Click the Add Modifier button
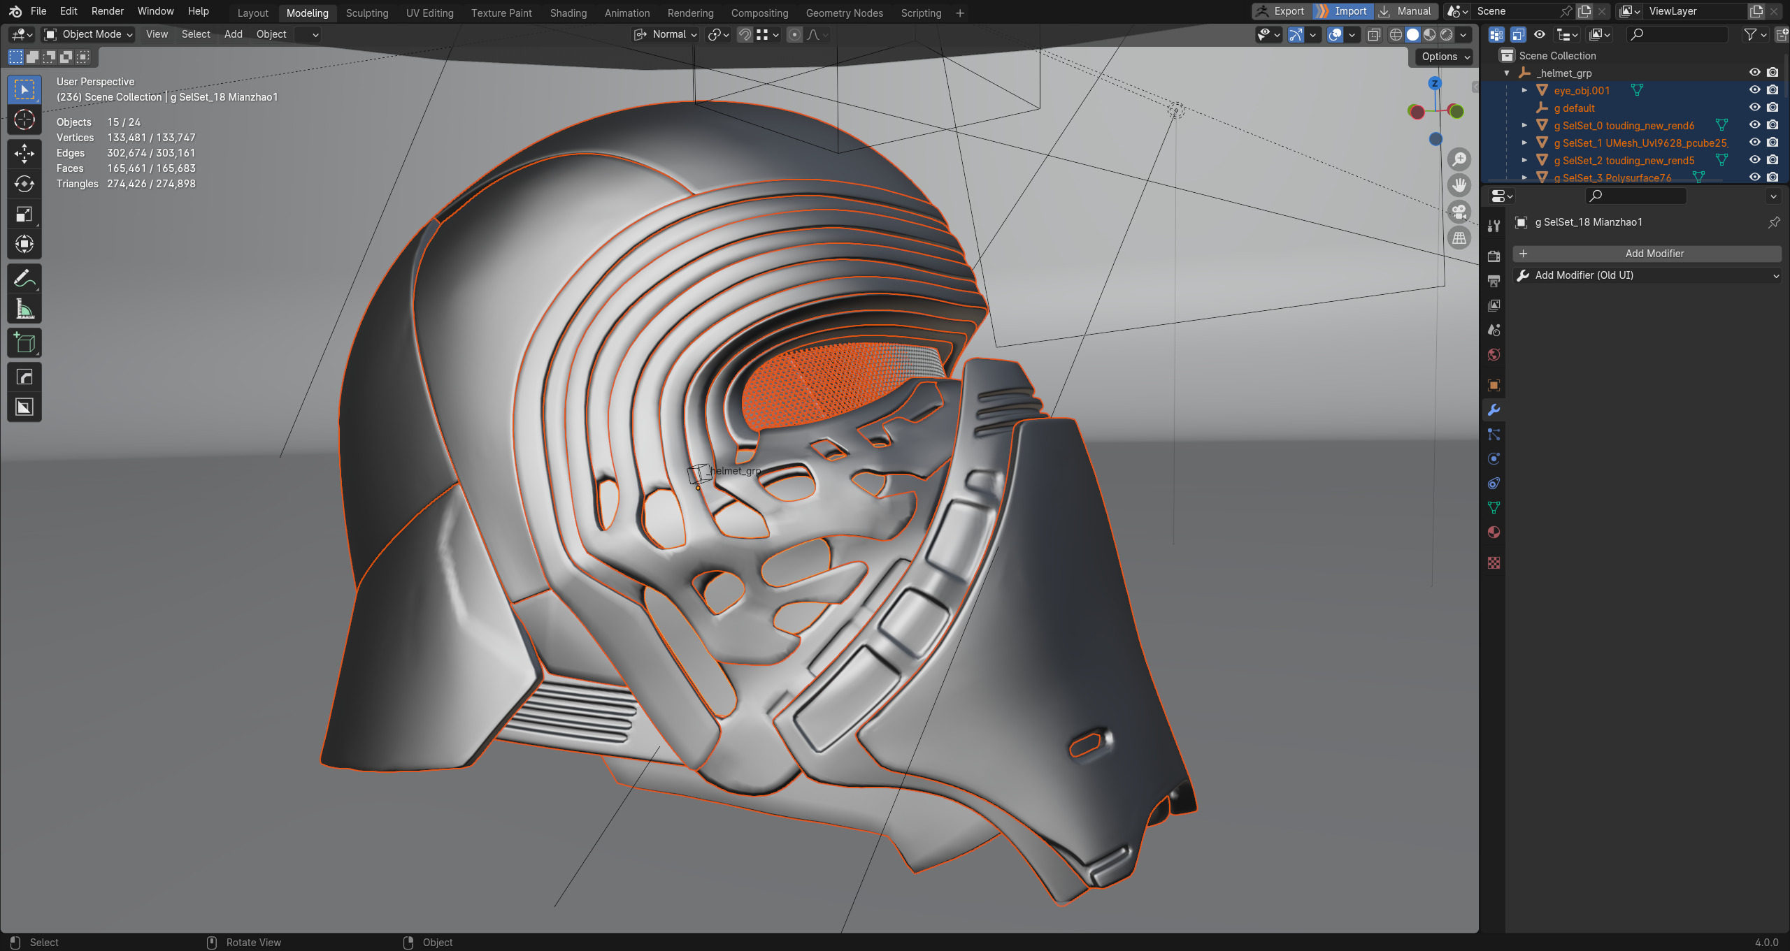The image size is (1790, 951). click(1647, 254)
